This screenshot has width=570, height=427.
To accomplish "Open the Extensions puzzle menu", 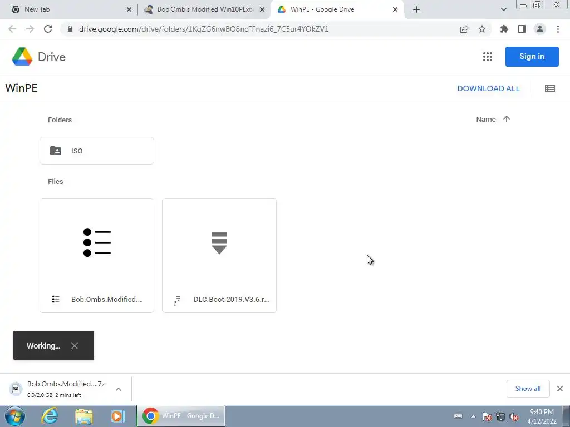I will click(x=504, y=29).
